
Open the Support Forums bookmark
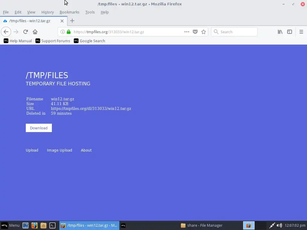53,41
